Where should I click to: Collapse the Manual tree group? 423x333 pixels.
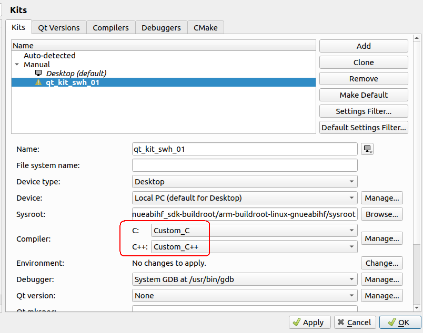(x=17, y=65)
